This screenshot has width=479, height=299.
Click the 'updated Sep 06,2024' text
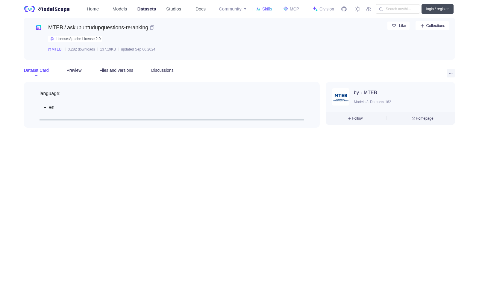point(138,49)
